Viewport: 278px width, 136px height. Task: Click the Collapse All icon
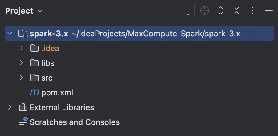236,11
